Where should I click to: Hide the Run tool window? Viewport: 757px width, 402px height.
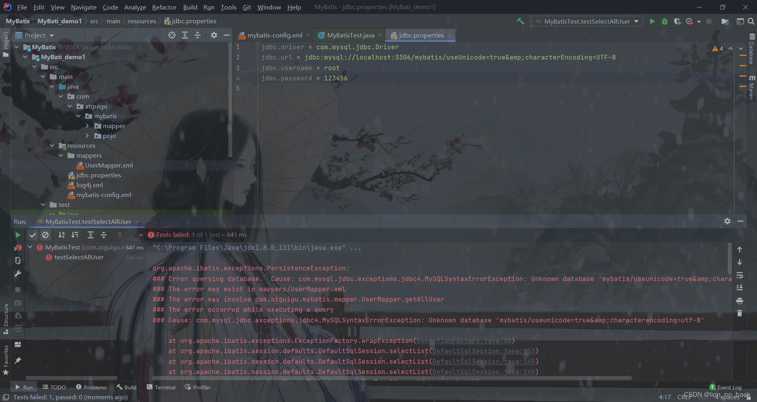pyautogui.click(x=740, y=221)
